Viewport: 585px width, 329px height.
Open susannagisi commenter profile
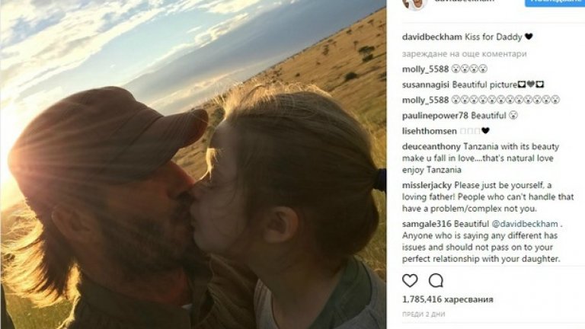[x=425, y=85]
